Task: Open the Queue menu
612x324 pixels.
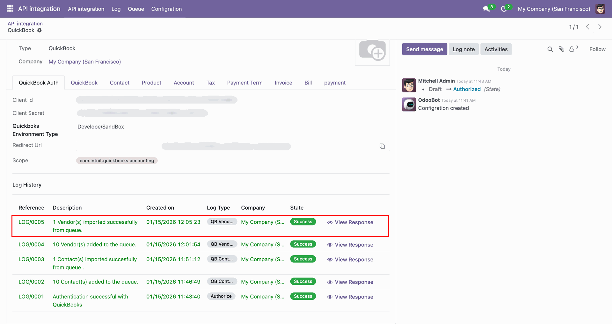Action: tap(136, 9)
